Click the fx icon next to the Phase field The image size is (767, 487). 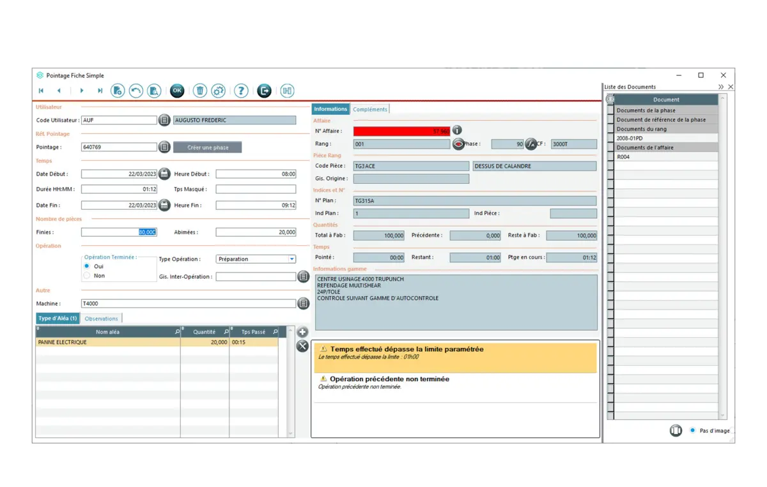click(x=531, y=144)
